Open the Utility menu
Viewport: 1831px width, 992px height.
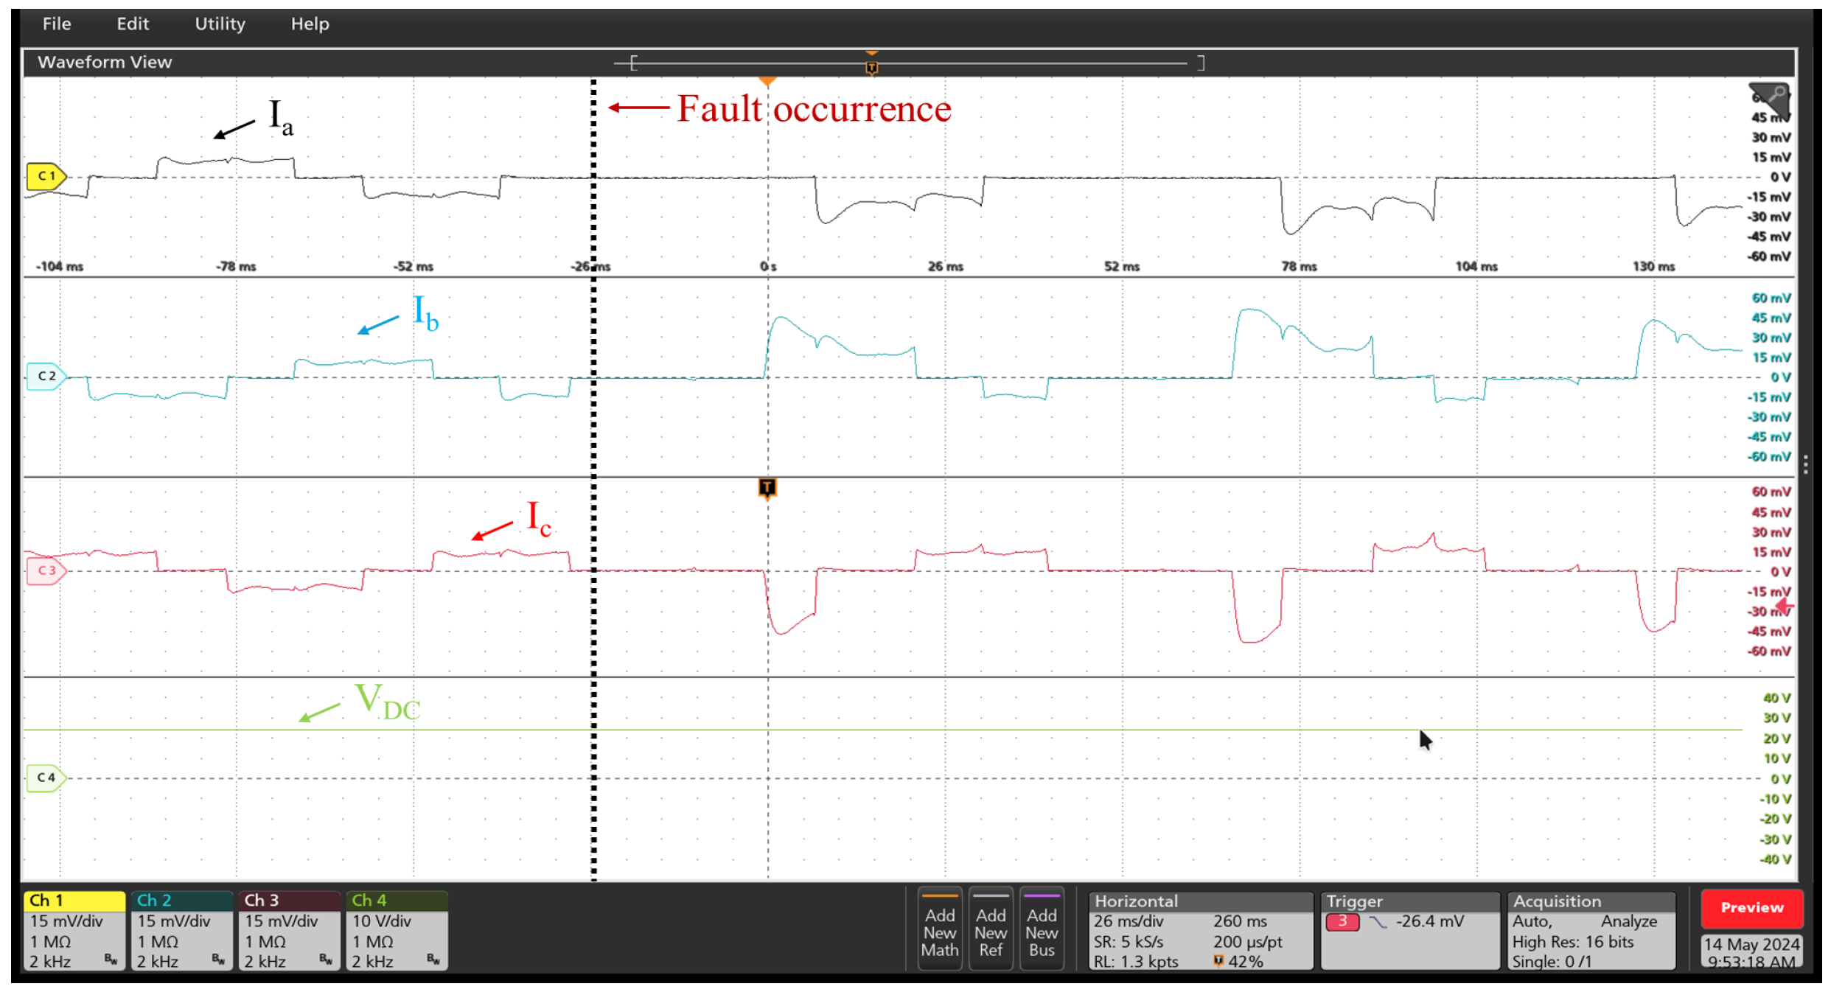220,24
